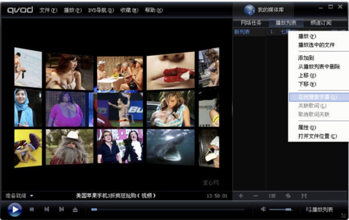The image size is (349, 220).
Task: Open 我的媒体库 media library
Action: click(x=264, y=10)
